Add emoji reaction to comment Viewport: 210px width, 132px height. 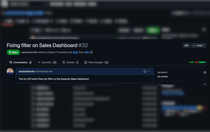tap(145, 72)
